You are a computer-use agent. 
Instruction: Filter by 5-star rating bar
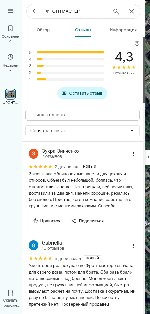pyautogui.click(x=67, y=53)
